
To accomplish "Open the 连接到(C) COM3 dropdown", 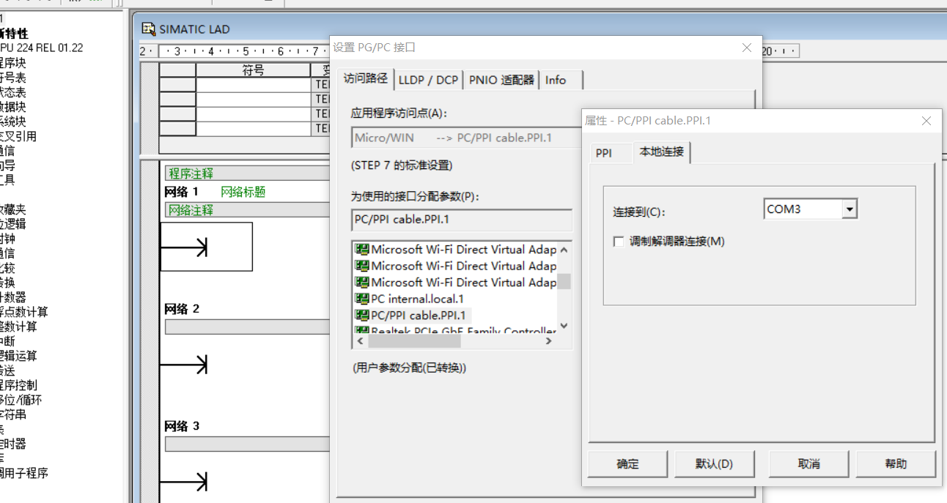I will point(849,209).
